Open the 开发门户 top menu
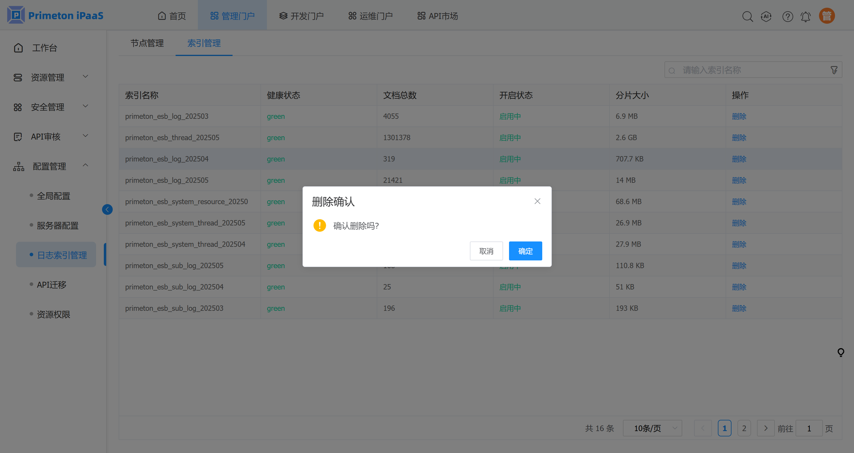The width and height of the screenshot is (854, 453). (301, 16)
